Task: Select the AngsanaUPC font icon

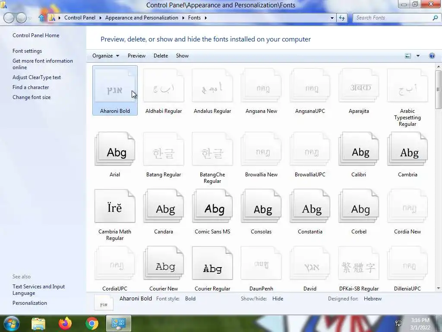Action: pos(310,86)
